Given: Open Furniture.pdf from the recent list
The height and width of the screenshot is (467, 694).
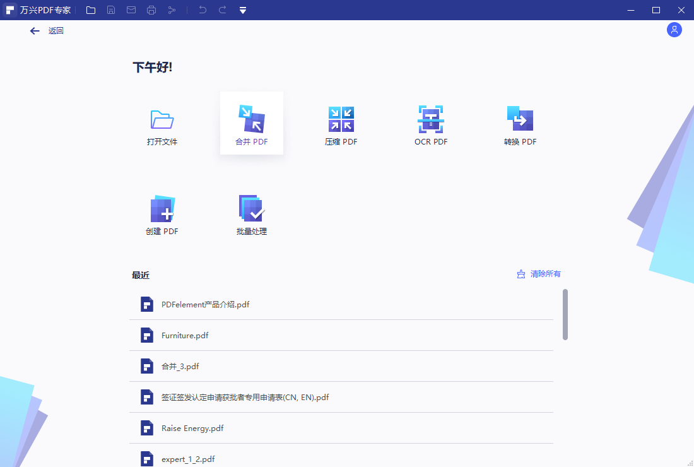Looking at the screenshot, I should (x=185, y=335).
